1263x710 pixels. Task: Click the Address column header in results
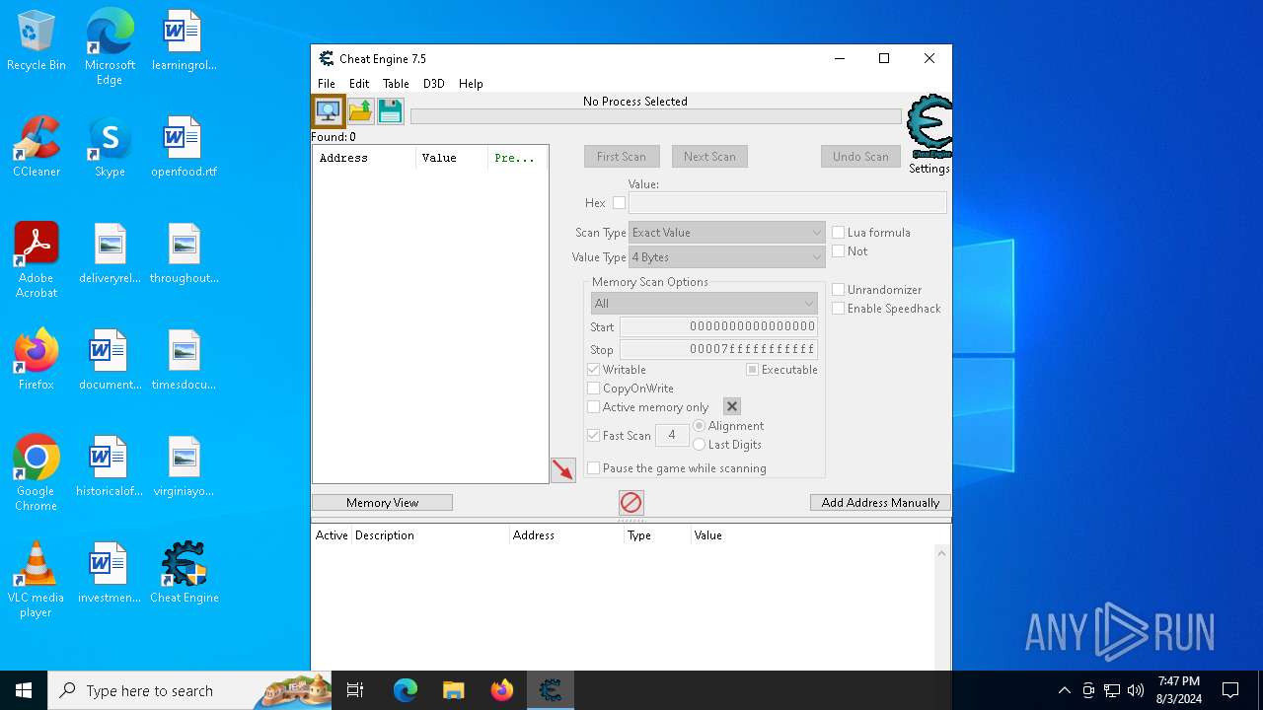click(364, 158)
